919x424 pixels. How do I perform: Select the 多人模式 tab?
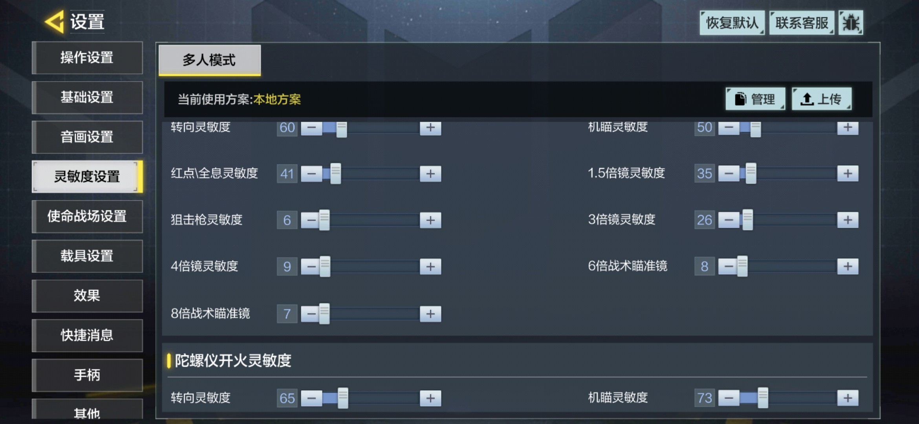coord(209,60)
